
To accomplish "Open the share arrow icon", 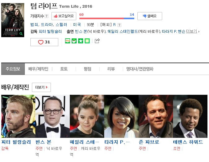I will 97,41.
